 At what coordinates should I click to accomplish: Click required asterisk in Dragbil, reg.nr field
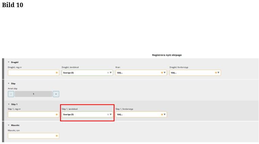[57, 73]
